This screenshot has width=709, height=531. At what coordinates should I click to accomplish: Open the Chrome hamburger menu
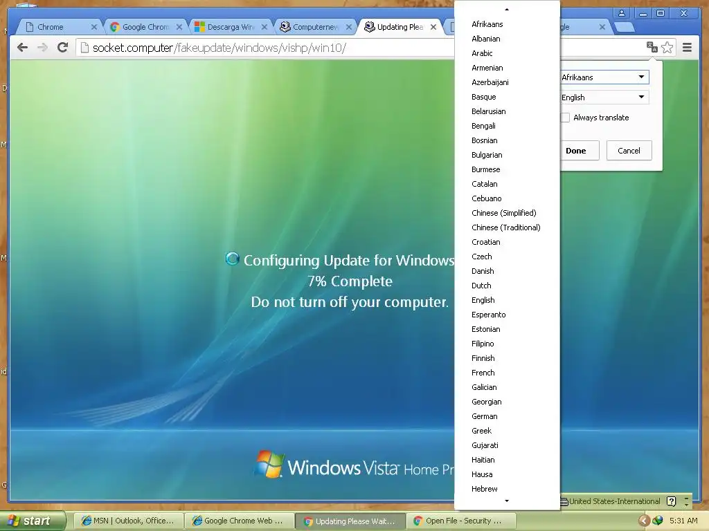(687, 48)
